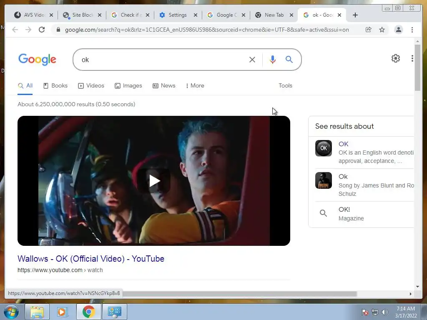
Task: Open the Ok song by James Blunt
Action: click(343, 177)
